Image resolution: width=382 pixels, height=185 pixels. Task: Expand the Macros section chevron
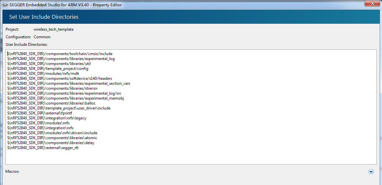[x=371, y=171]
